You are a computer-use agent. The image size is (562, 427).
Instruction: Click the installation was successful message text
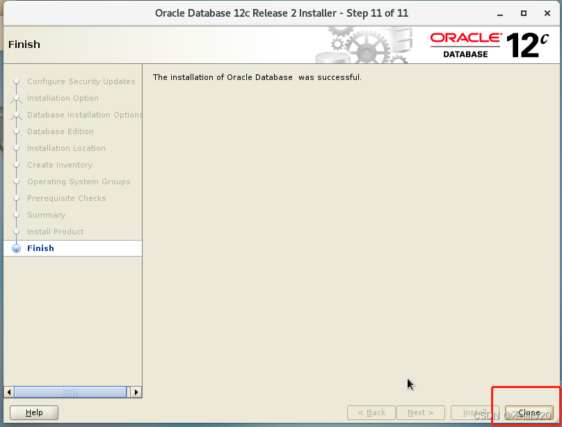(257, 77)
